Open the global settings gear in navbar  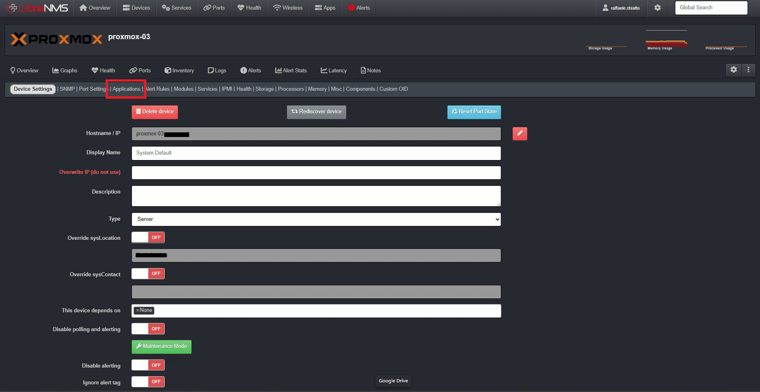pyautogui.click(x=658, y=8)
